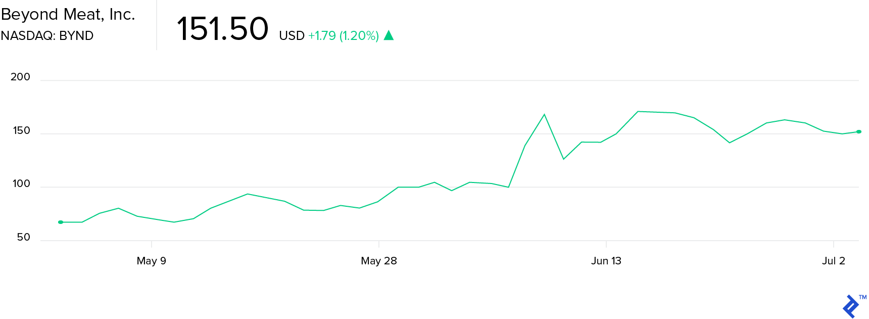Click the 150 y-axis value label
Image resolution: width=869 pixels, height=319 pixels.
point(21,130)
